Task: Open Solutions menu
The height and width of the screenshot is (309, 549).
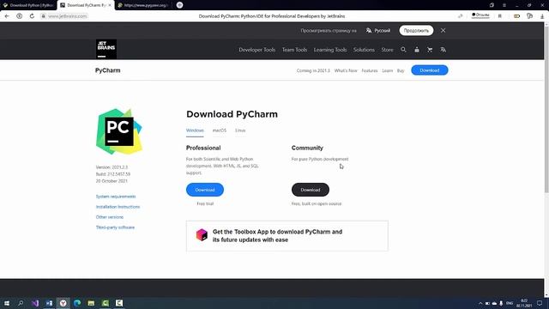Action: [x=364, y=50]
